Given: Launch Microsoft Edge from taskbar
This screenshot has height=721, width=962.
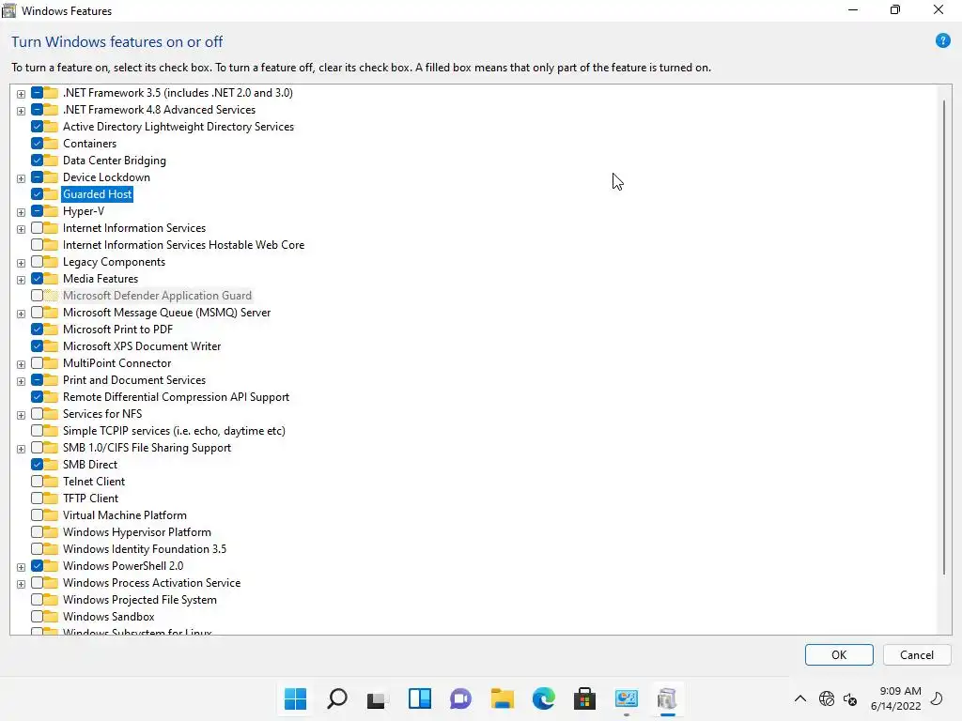Looking at the screenshot, I should click(543, 698).
